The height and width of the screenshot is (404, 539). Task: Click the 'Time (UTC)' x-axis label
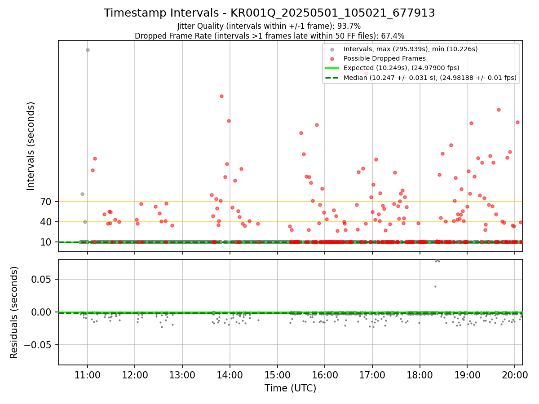coord(290,388)
